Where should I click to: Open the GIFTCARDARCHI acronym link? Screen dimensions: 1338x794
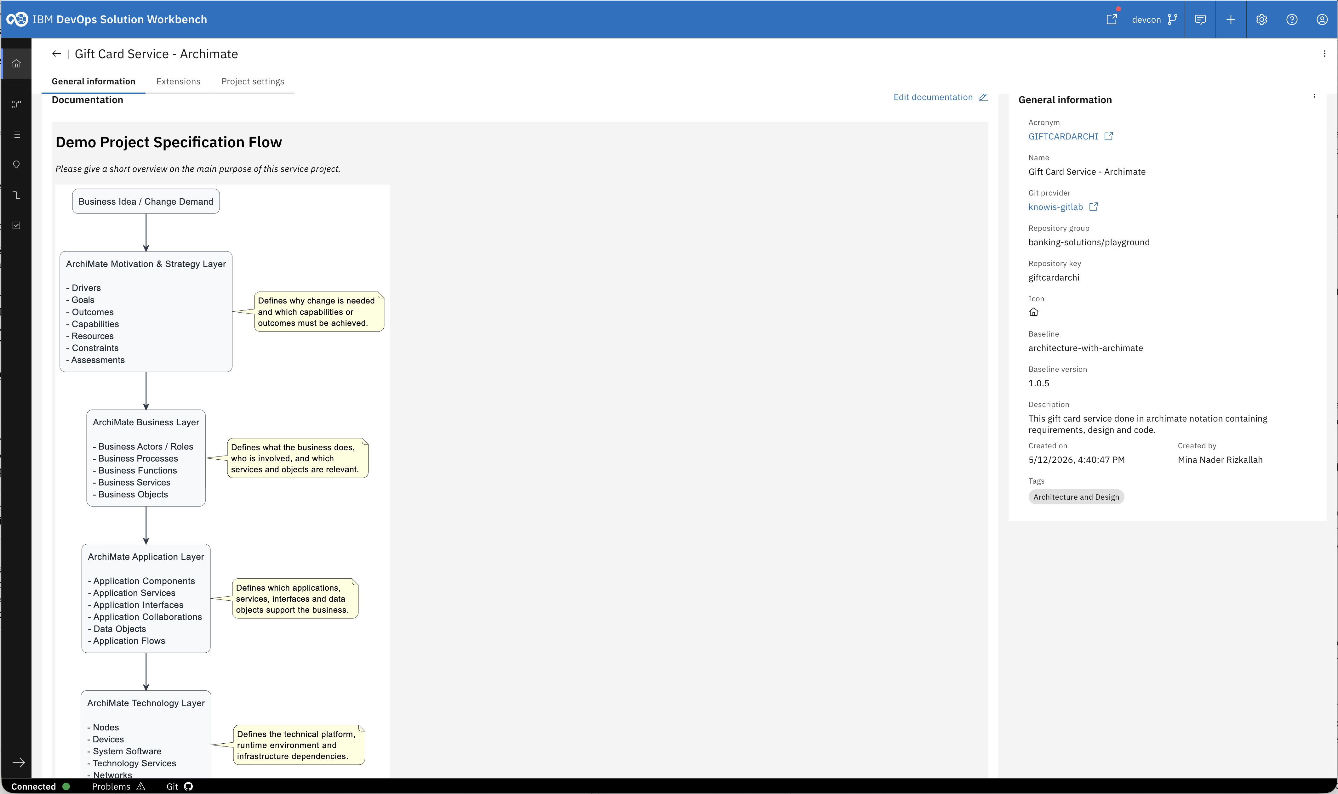[1070, 136]
